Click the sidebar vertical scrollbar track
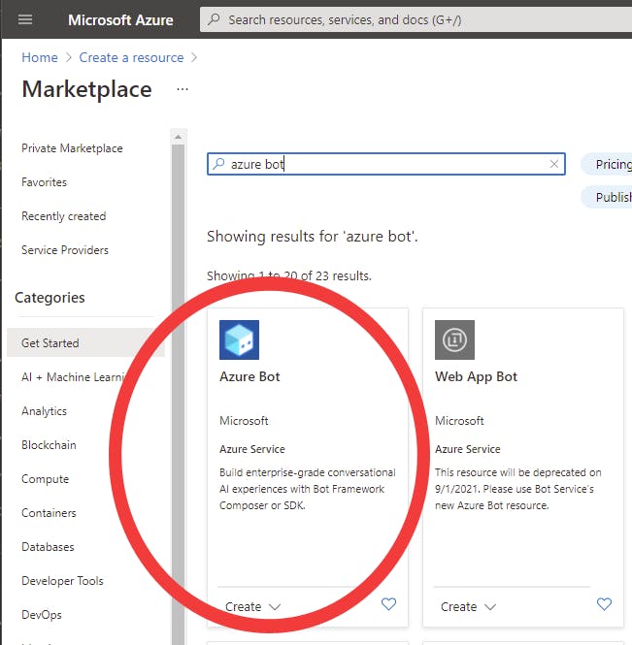Image resolution: width=632 pixels, height=645 pixels. (178, 395)
